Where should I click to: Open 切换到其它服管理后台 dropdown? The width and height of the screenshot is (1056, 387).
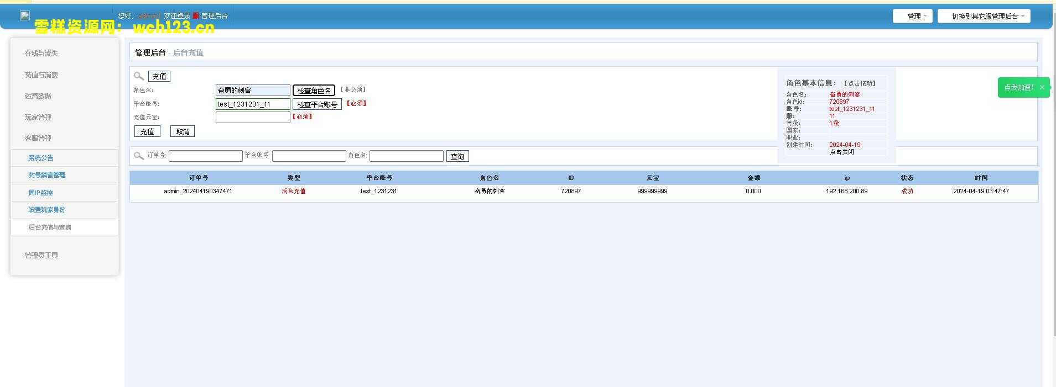coord(984,16)
